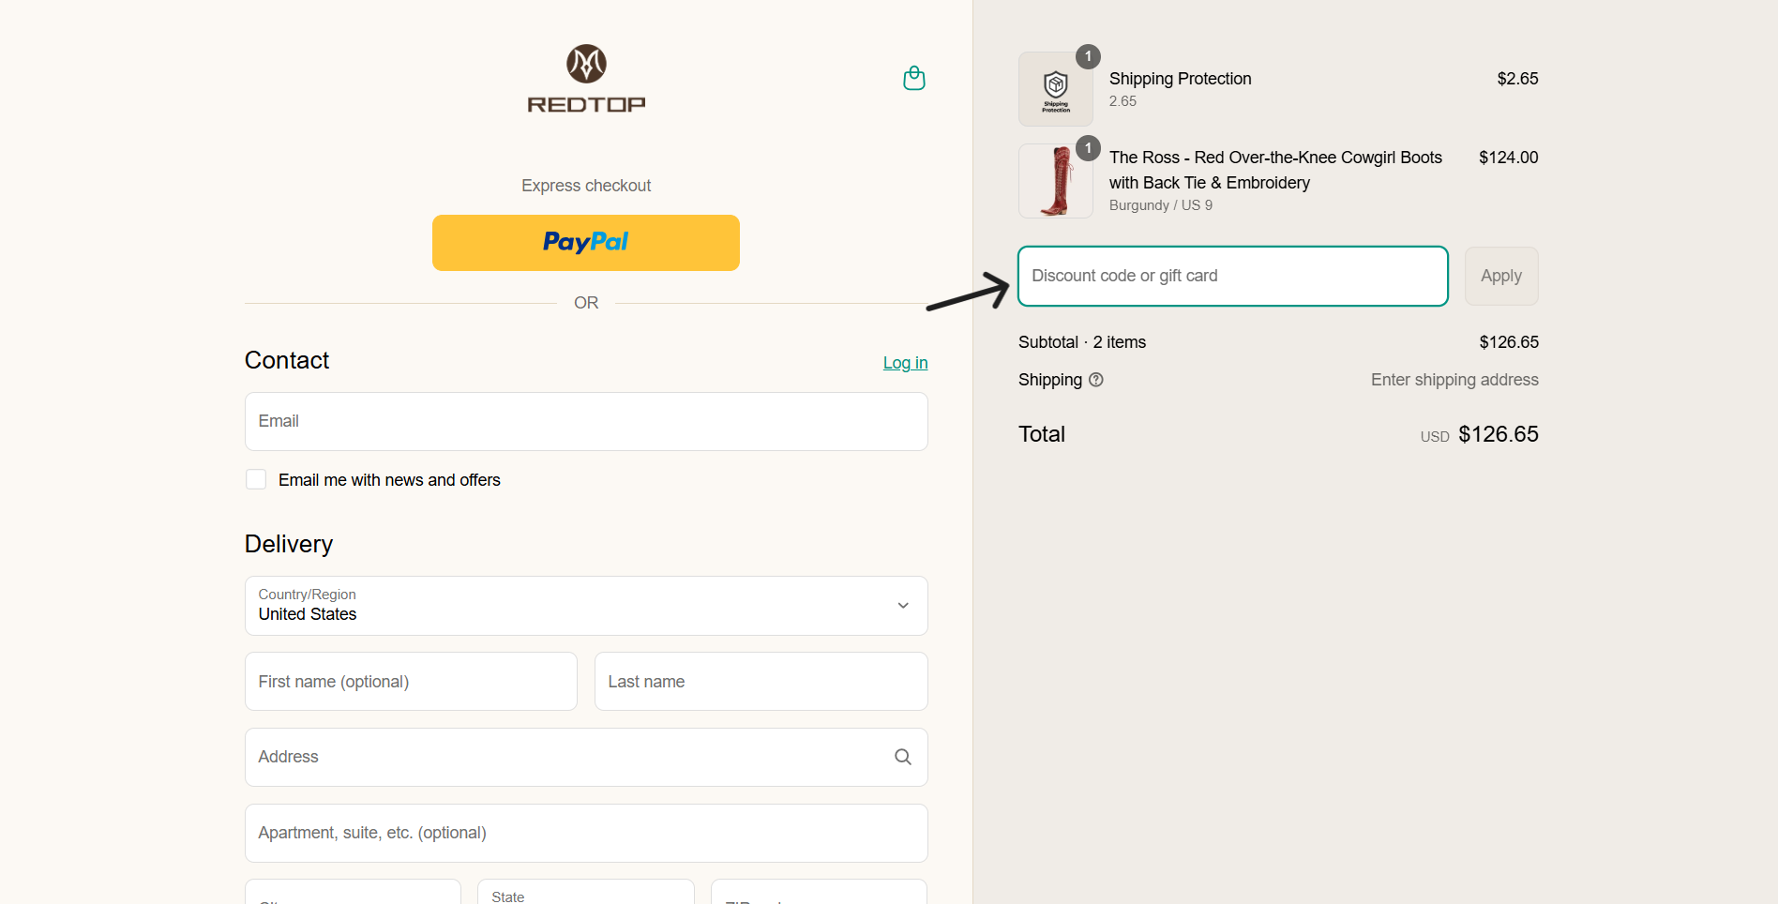
Task: Open the shopping bag cart icon
Action: click(913, 79)
